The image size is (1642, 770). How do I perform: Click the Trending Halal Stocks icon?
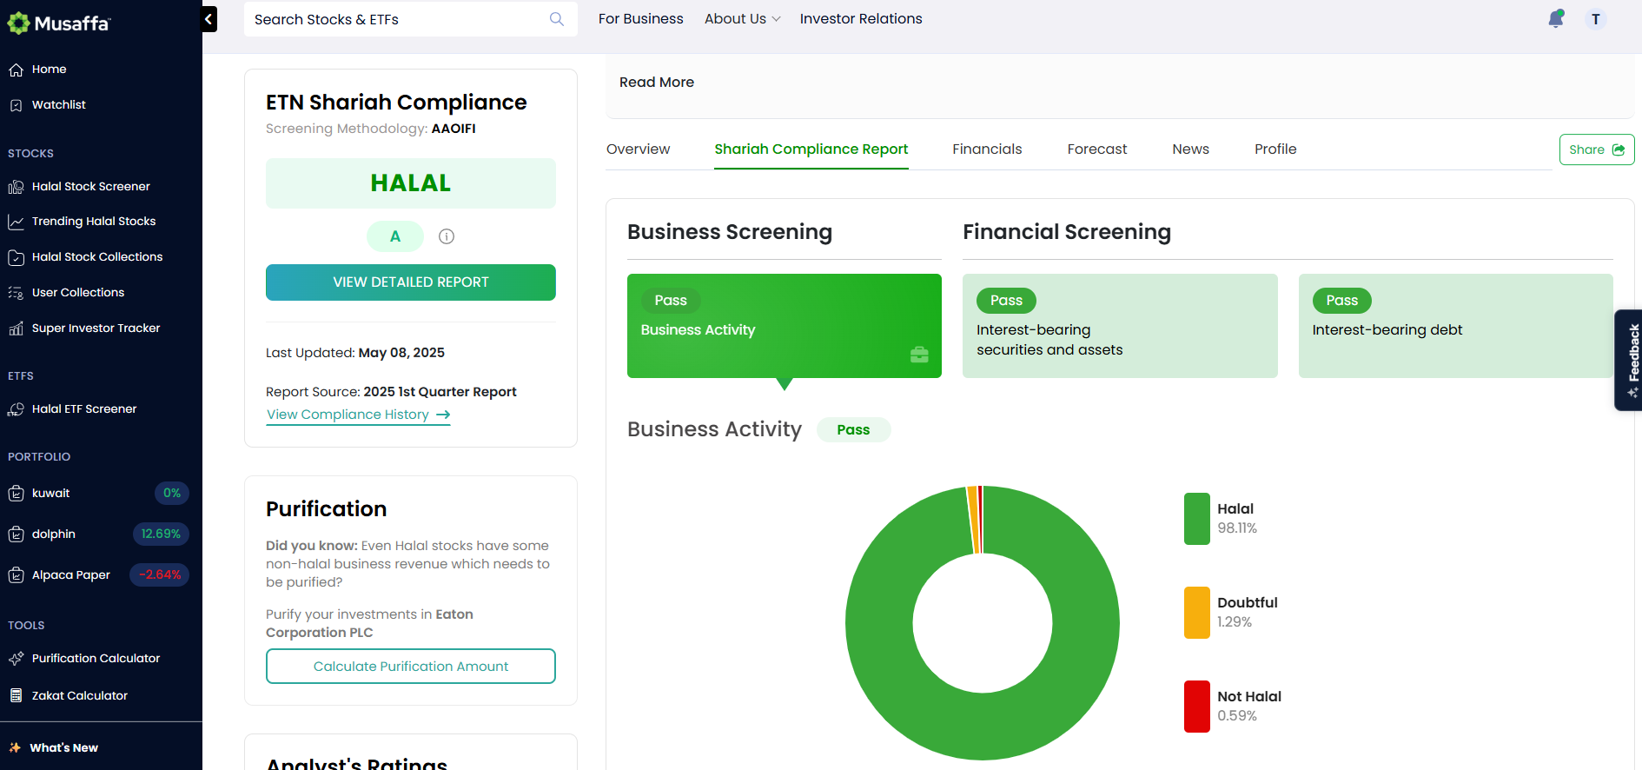click(x=16, y=222)
